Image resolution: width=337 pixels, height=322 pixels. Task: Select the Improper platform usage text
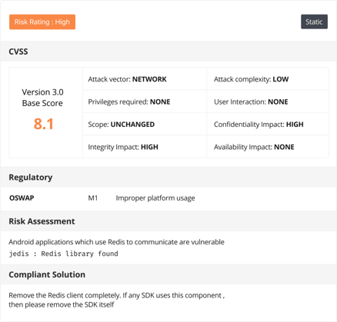tap(155, 198)
